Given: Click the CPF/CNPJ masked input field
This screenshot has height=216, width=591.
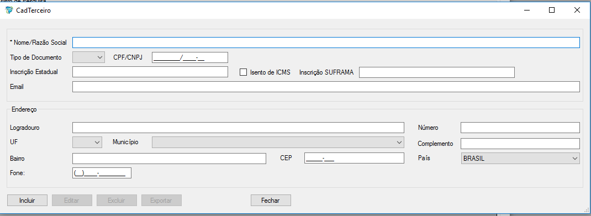Looking at the screenshot, I should click(x=190, y=57).
